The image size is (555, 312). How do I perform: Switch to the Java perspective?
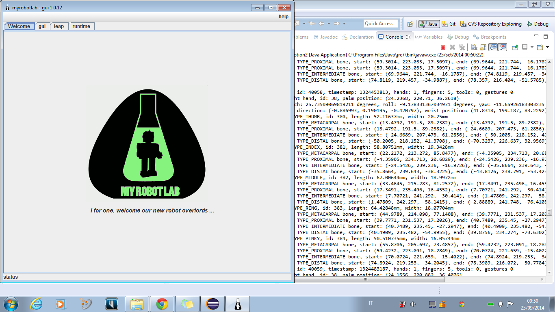[x=428, y=24]
